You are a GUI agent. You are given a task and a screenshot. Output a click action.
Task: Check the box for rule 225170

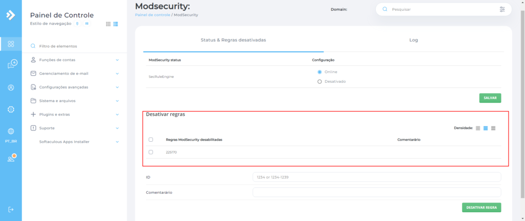pyautogui.click(x=151, y=152)
